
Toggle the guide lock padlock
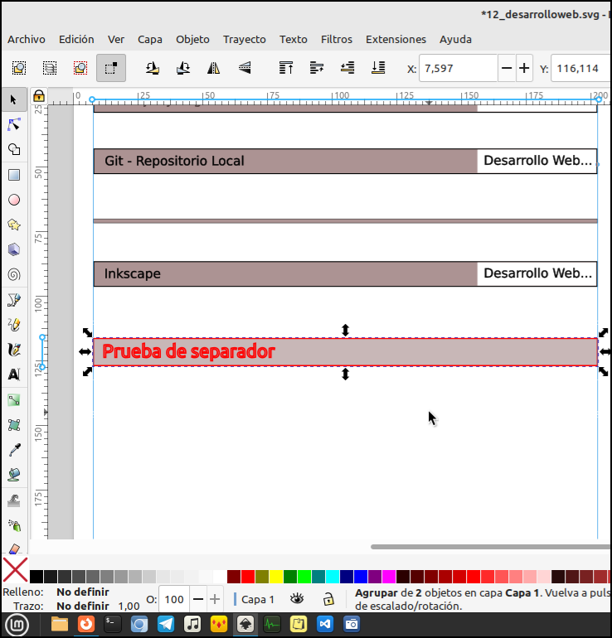pos(39,96)
